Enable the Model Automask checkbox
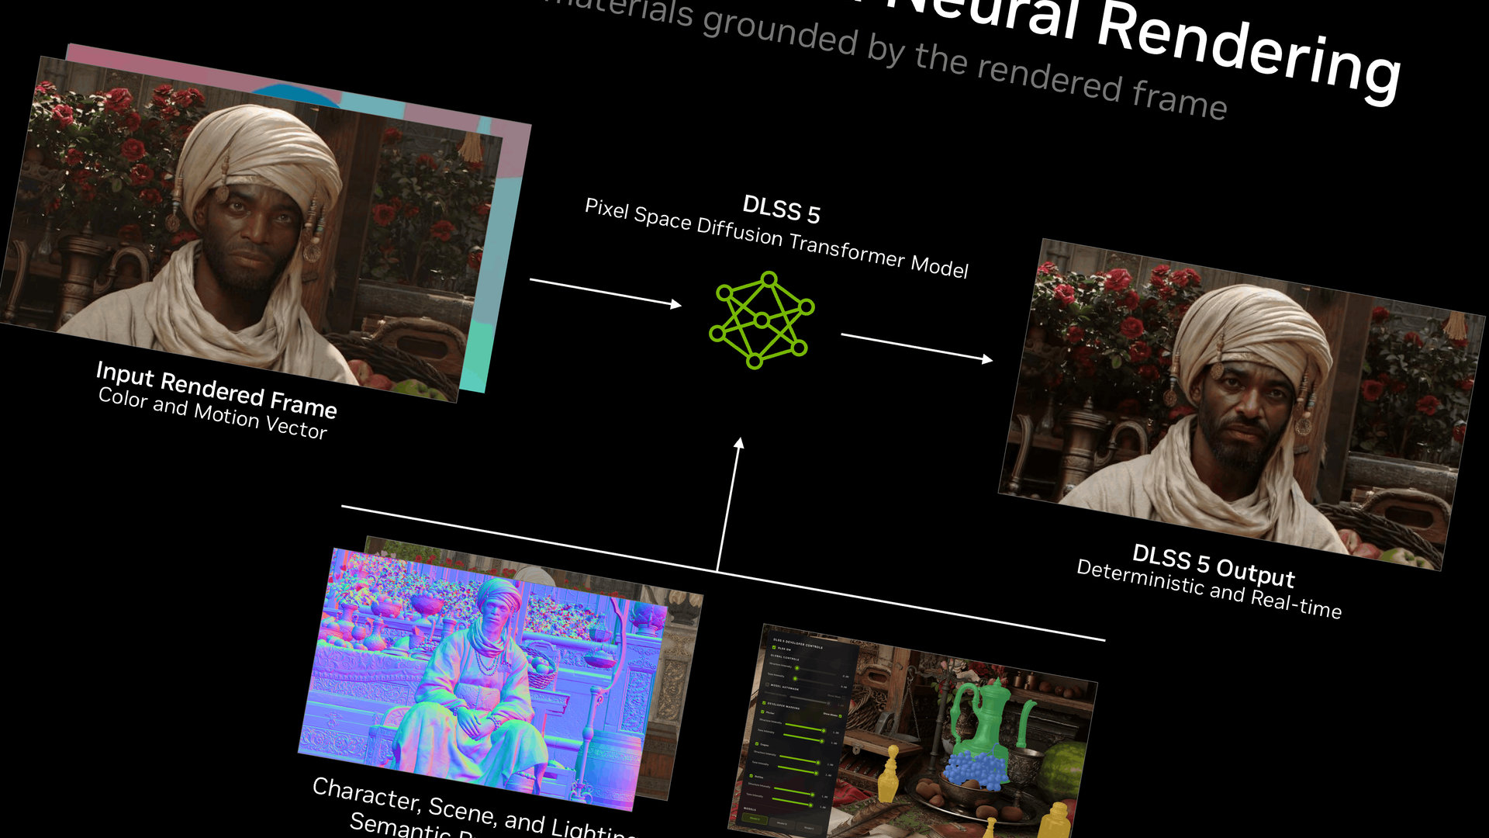Viewport: 1489px width, 838px height. pos(767,684)
